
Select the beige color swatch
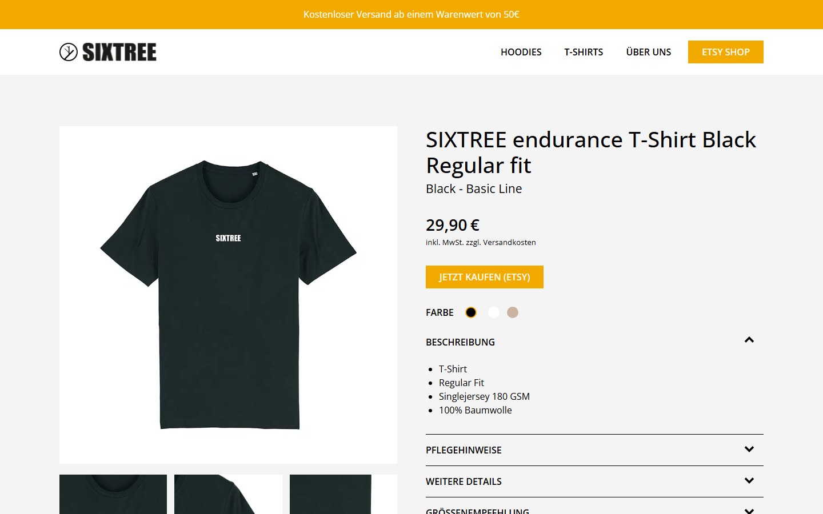click(513, 312)
